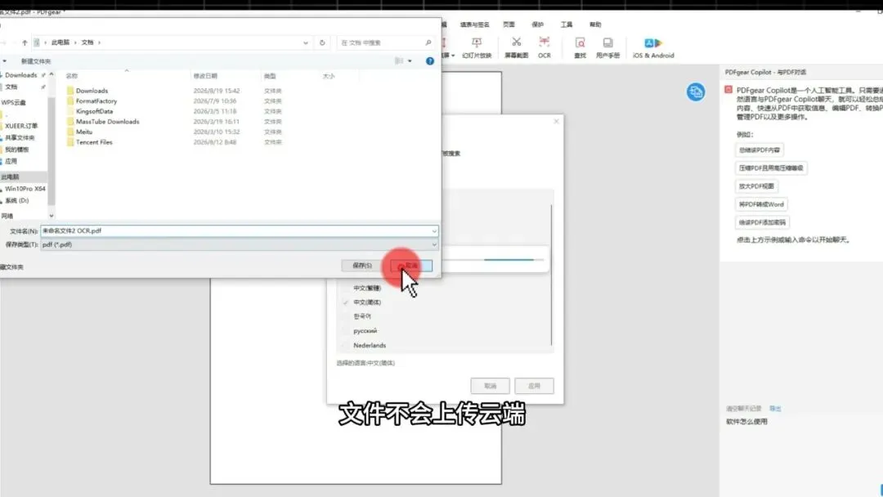Click the search magnifier in save dialog

(x=428, y=43)
